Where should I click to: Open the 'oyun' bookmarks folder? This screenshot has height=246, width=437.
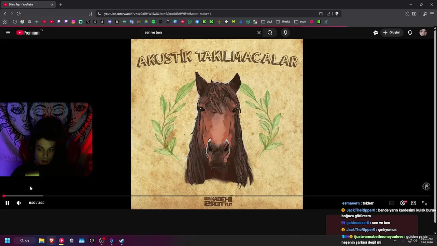(300, 22)
